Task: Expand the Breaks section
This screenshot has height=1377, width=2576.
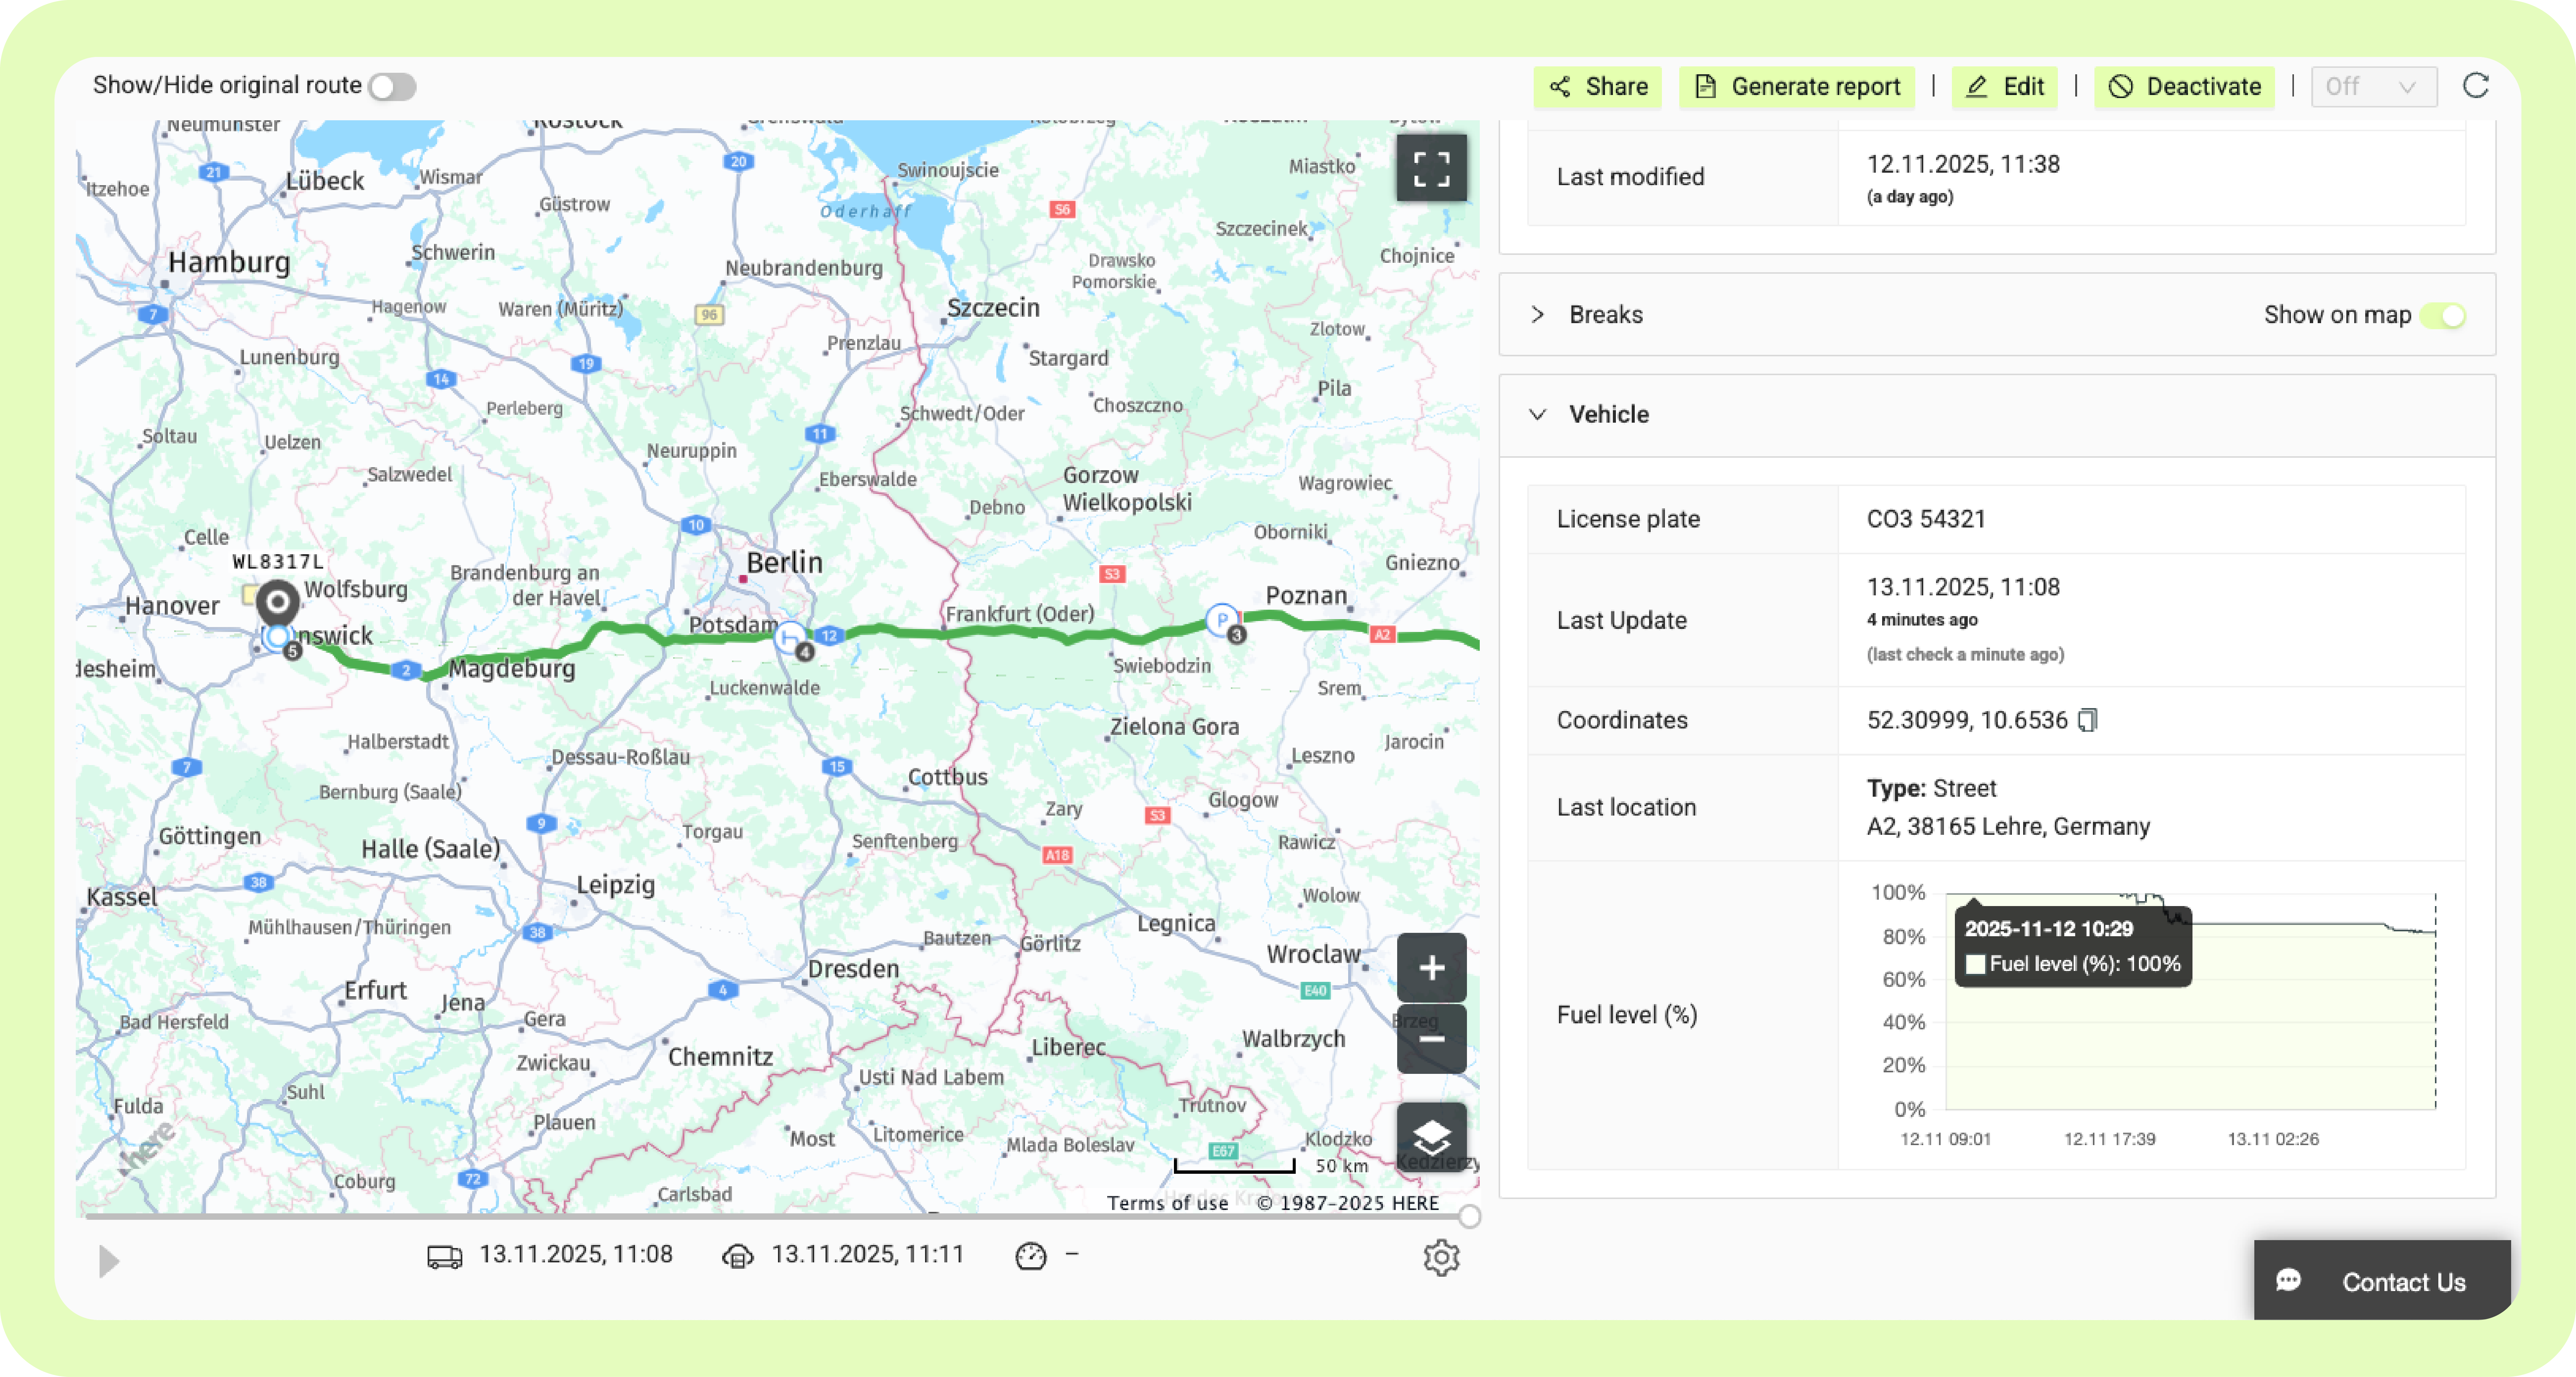Action: 1538,315
